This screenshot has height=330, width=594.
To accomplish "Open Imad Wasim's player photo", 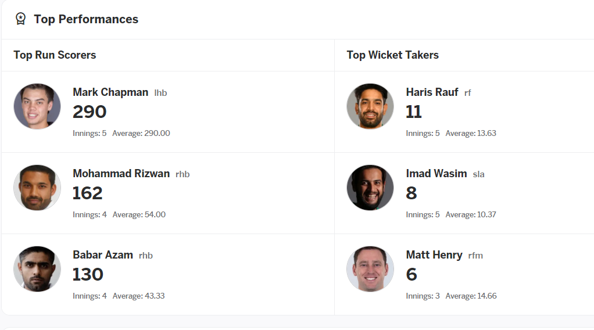I will (x=370, y=188).
